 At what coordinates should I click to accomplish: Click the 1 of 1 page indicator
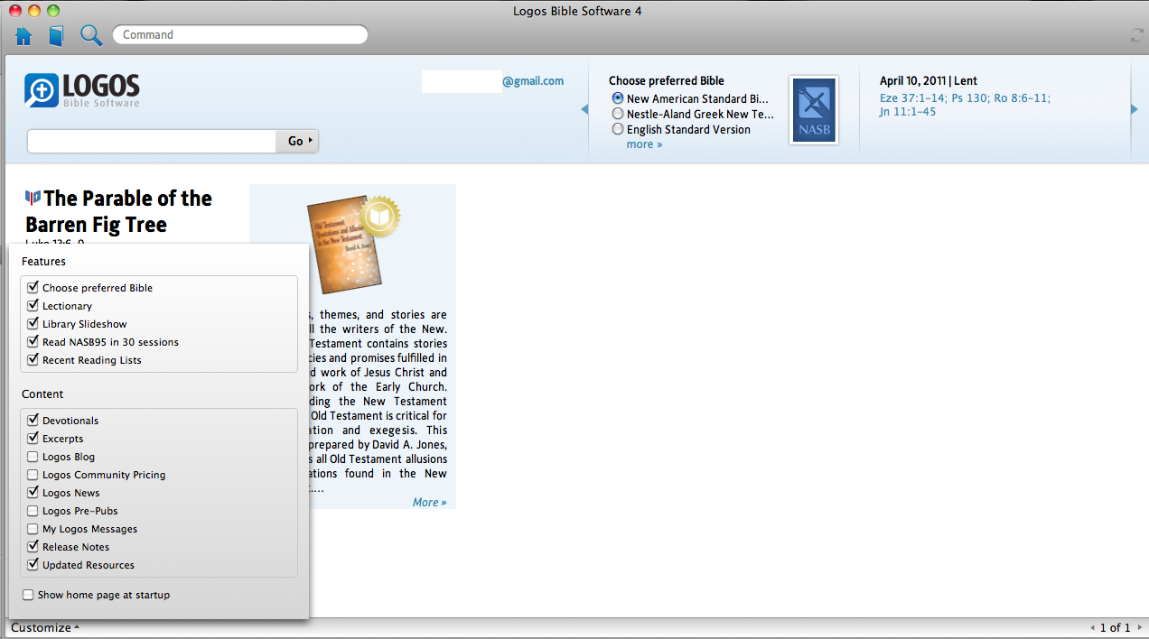click(x=1115, y=627)
